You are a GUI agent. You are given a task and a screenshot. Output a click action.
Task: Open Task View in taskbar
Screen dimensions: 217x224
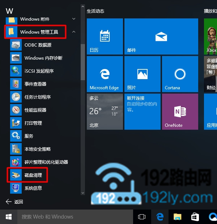142,217
